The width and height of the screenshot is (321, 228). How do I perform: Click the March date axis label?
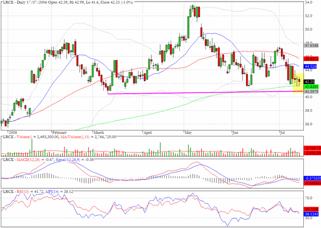coord(98,132)
